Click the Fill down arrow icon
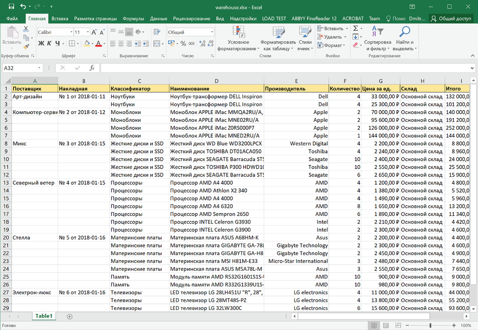Screen dimensions: 478x330 (356, 37)
